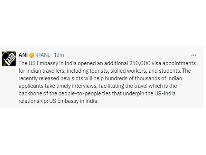
Task: Open the 19m timestamp link
Action: 59,55
